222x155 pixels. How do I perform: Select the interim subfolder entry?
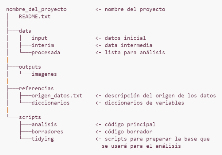[43, 45]
